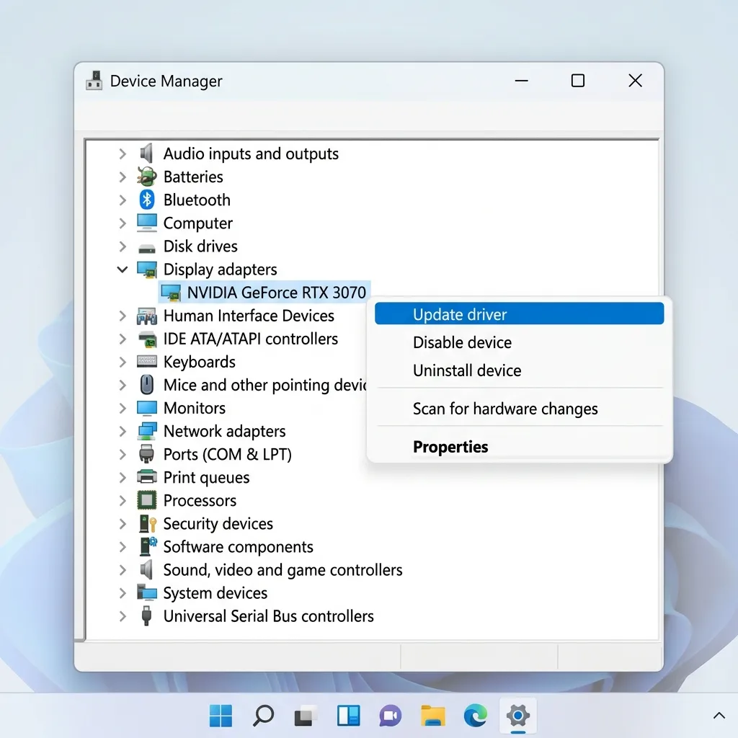Open taskbar Search magnifier
This screenshot has height=738, width=738.
[x=263, y=716]
